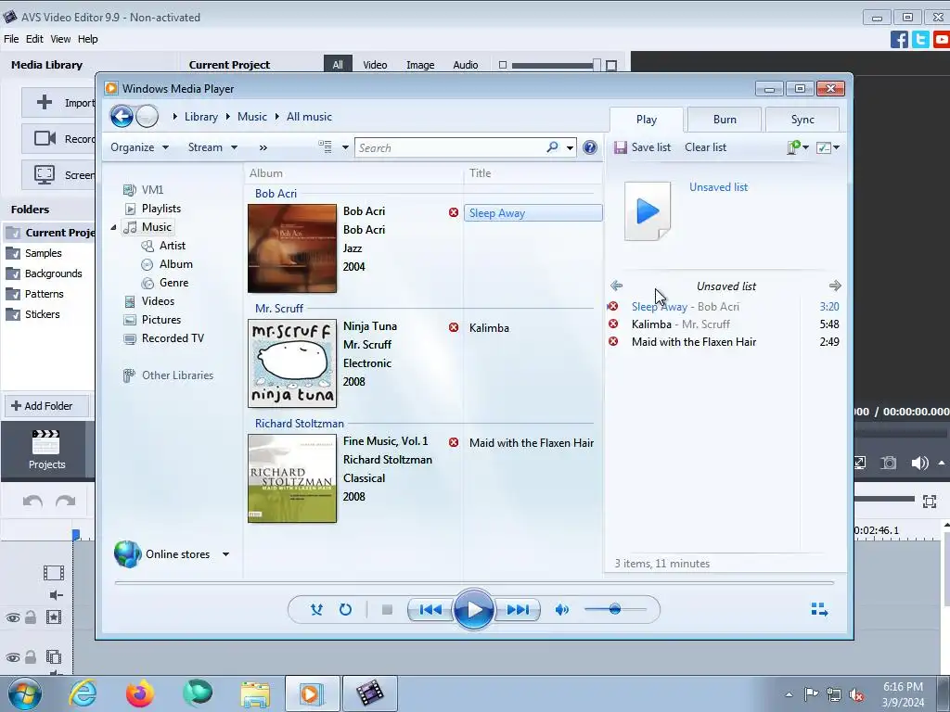
Task: Remove Kalimba from the unsaved list
Action: tap(613, 324)
